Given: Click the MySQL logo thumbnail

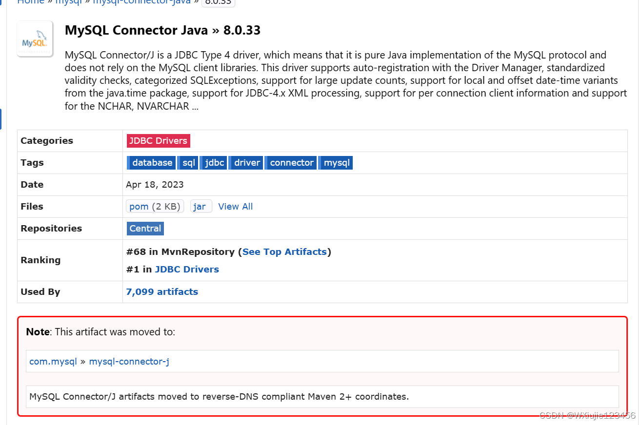Looking at the screenshot, I should [x=35, y=39].
